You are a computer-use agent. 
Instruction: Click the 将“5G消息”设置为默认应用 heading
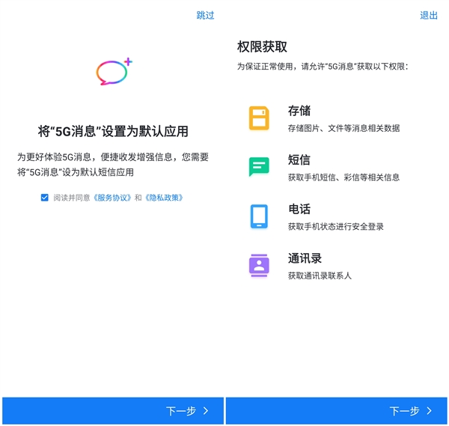(113, 132)
